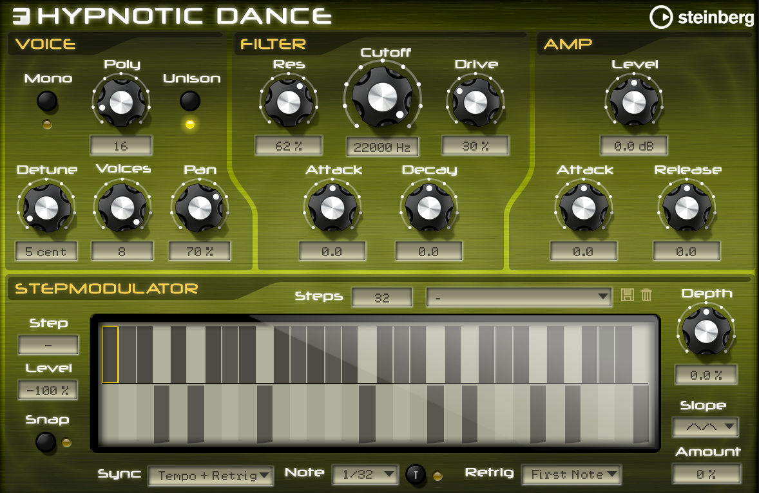This screenshot has height=493, width=759.
Task: Click the Step number field
Action: (x=48, y=345)
